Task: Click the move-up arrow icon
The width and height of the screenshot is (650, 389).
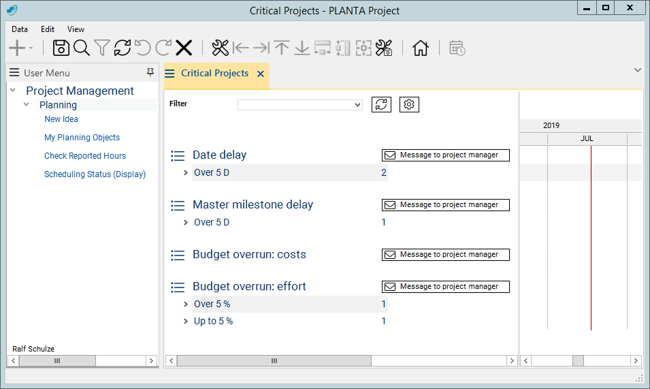Action: coord(282,48)
